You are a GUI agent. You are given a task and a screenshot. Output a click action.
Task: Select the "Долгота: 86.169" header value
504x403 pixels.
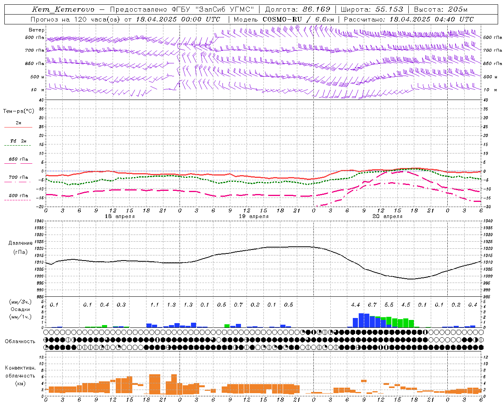[298, 9]
